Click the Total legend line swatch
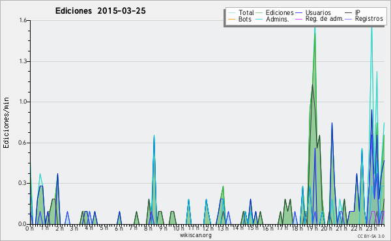The height and width of the screenshot is (241, 391). tap(231, 13)
